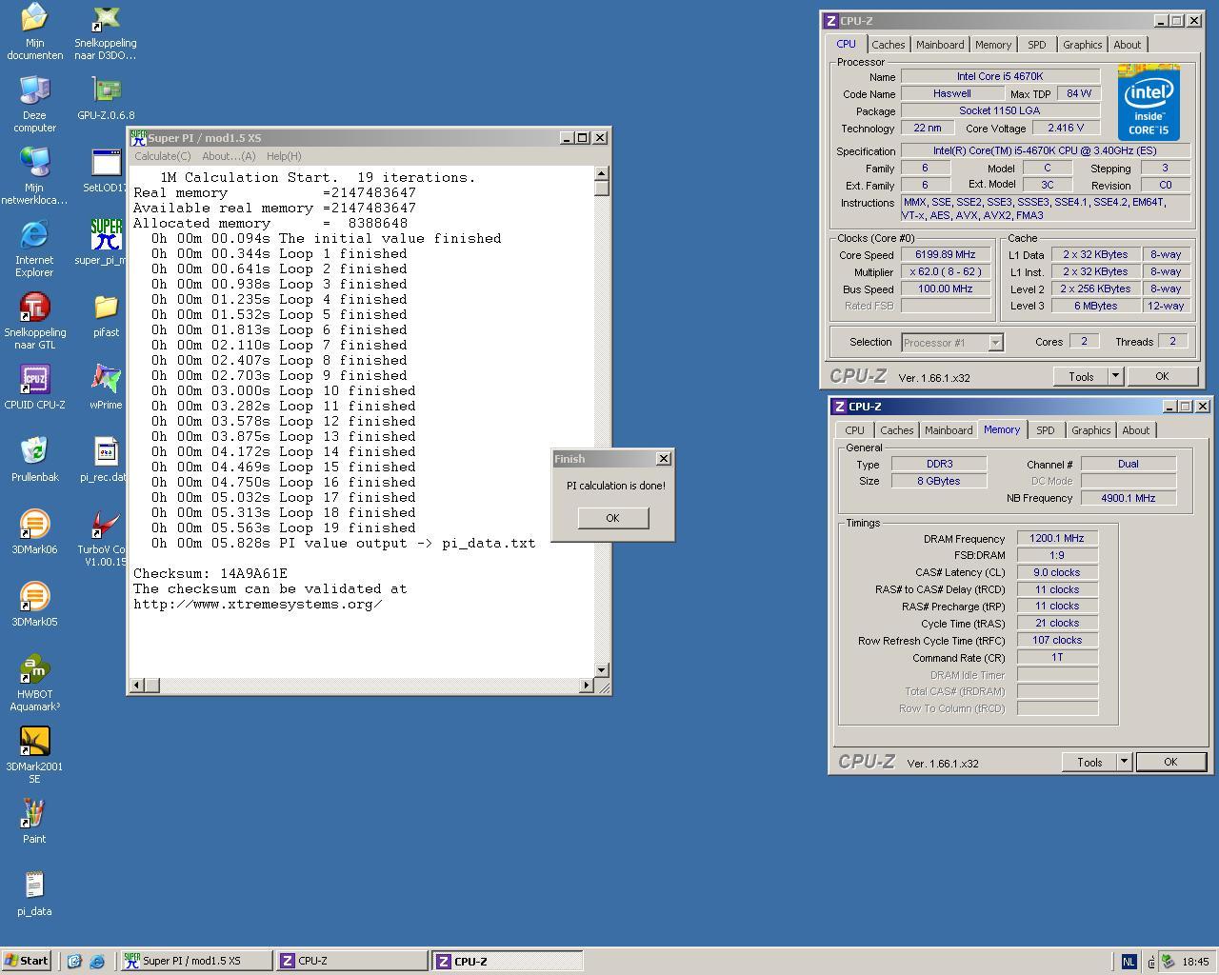This screenshot has height=975, width=1219.
Task: Click Super PI horizontal scrollbar left arrow
Action: pos(137,685)
